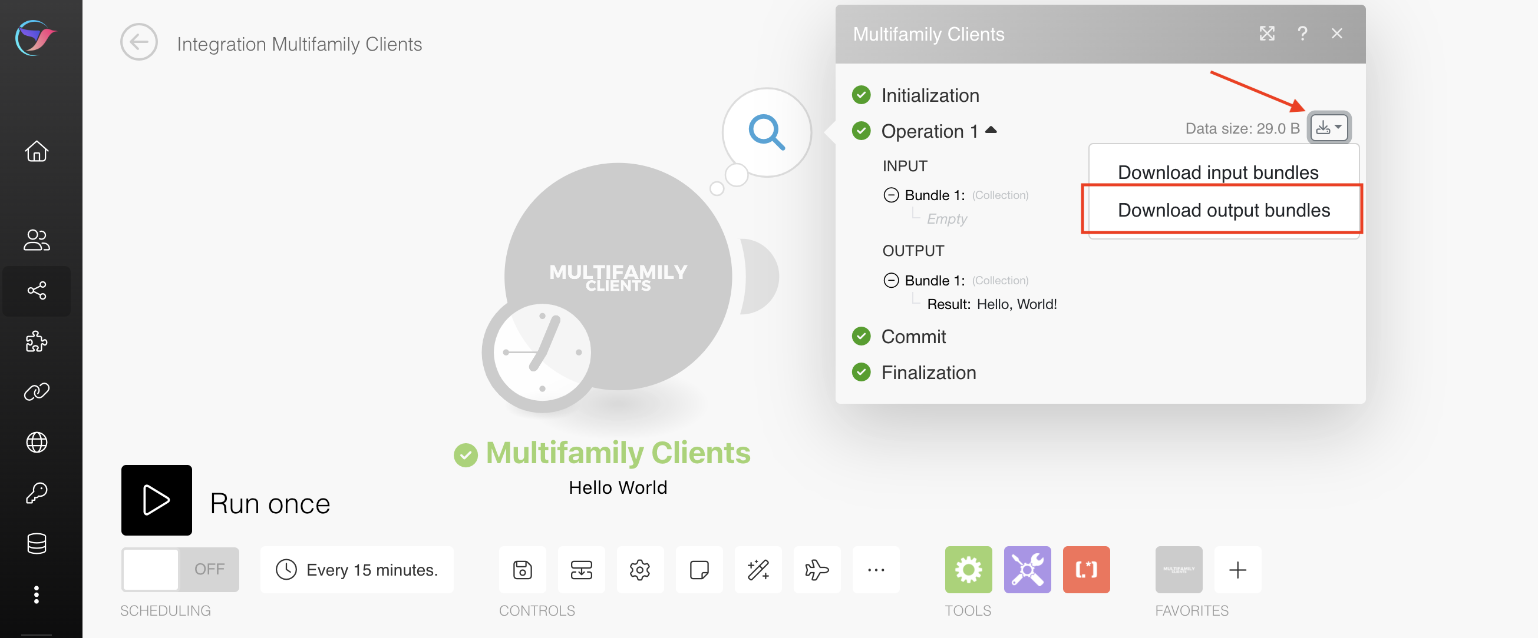
Task: Open Webhooks globe icon in sidebar
Action: pos(37,443)
